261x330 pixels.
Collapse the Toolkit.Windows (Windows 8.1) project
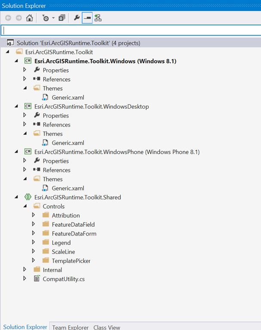point(16,61)
